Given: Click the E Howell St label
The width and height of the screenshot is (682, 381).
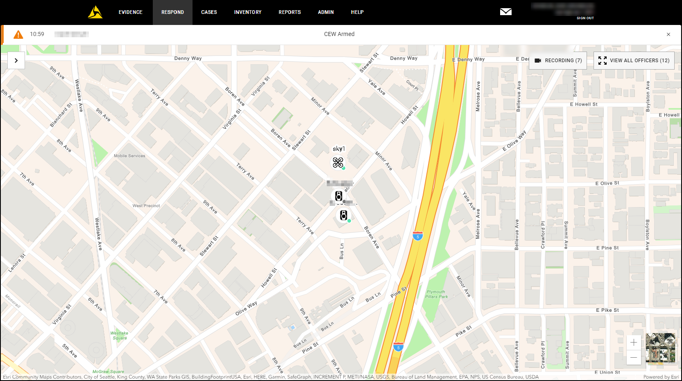Looking at the screenshot, I should (x=584, y=104).
